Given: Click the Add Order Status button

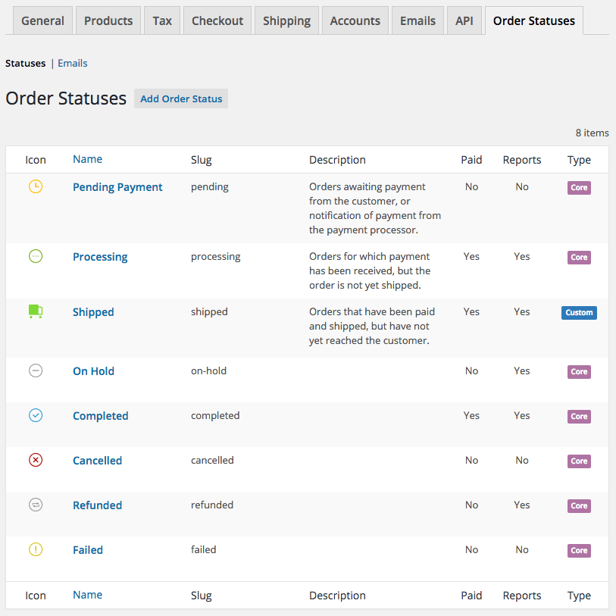Looking at the screenshot, I should pos(180,98).
